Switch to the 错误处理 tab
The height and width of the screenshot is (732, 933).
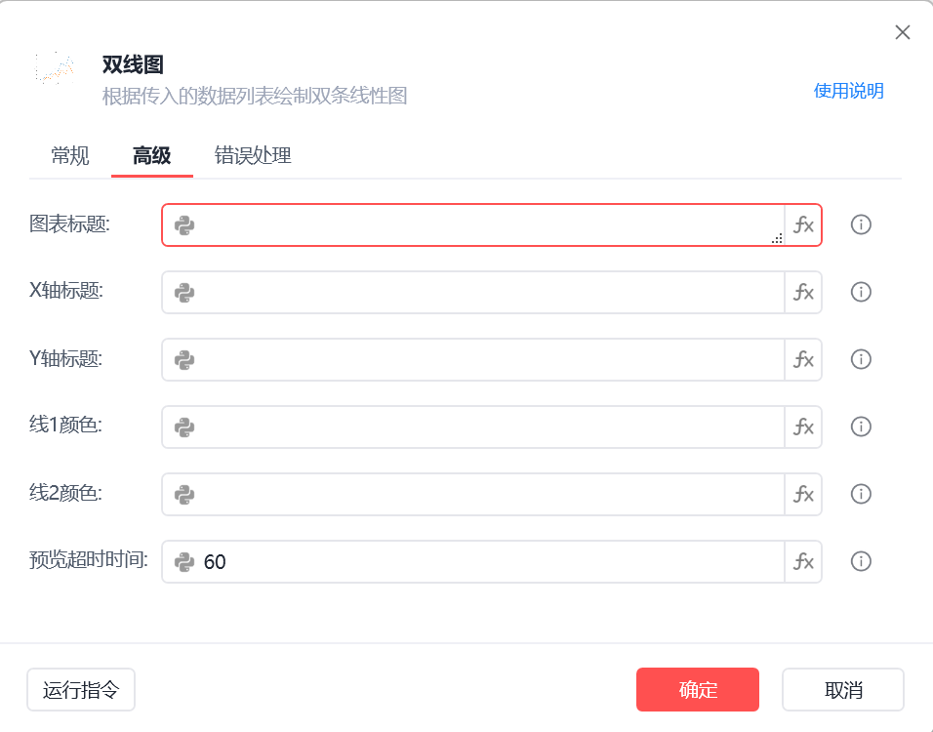tap(253, 156)
